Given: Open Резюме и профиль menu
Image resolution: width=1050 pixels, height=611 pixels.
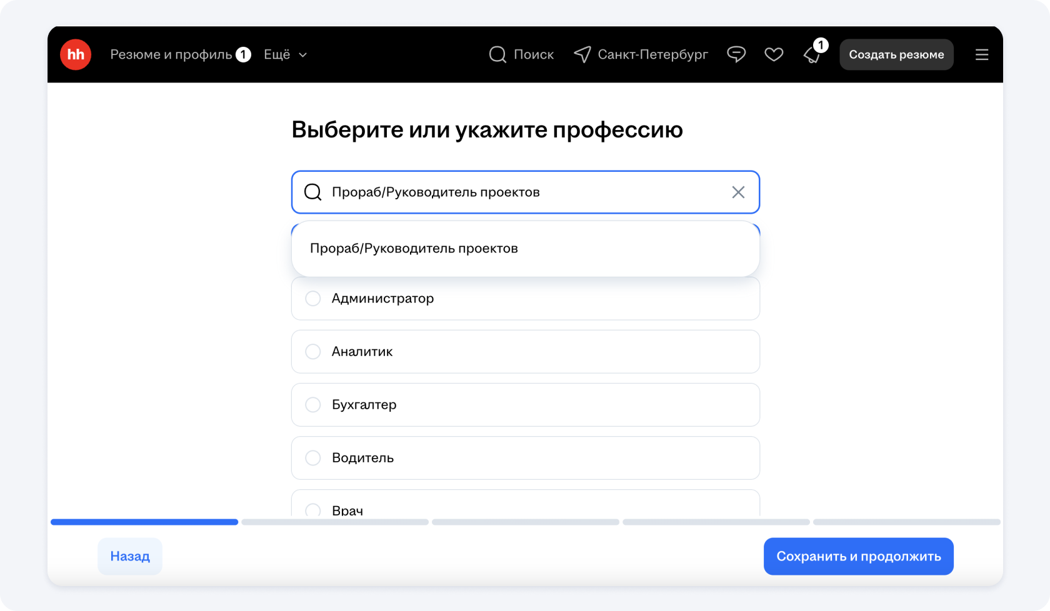Looking at the screenshot, I should (x=171, y=54).
